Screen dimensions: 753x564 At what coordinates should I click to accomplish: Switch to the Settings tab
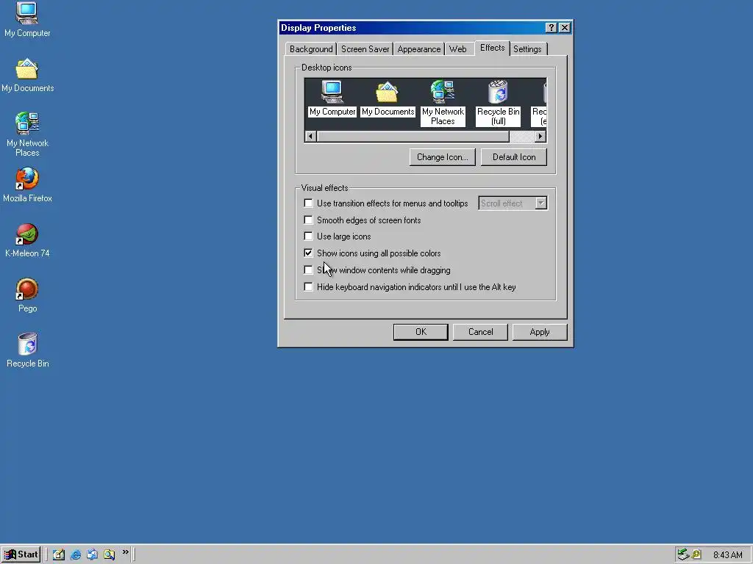tap(527, 49)
